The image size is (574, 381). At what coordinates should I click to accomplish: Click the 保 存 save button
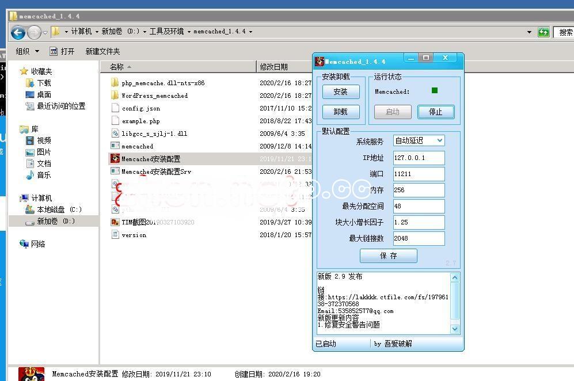(x=389, y=256)
